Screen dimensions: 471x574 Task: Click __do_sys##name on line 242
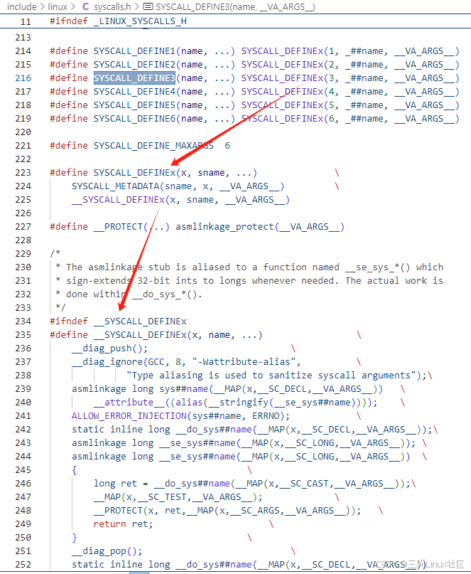pyautogui.click(x=214, y=429)
